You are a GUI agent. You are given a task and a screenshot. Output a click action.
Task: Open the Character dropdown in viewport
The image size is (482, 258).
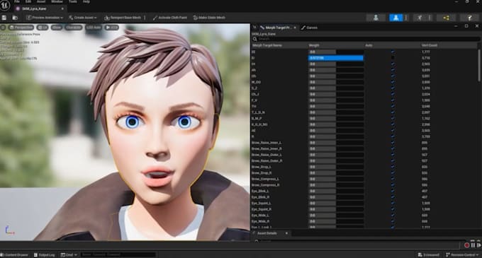pos(74,28)
